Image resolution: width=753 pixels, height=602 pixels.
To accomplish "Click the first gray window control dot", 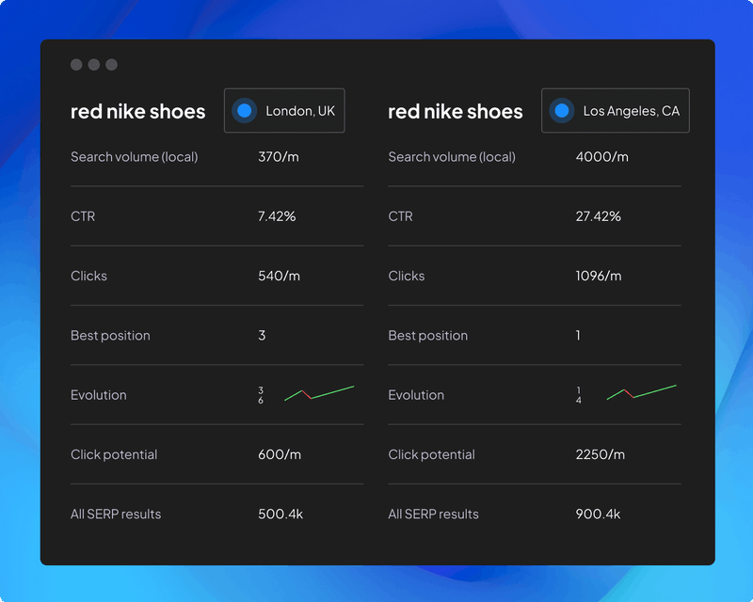I will (76, 65).
